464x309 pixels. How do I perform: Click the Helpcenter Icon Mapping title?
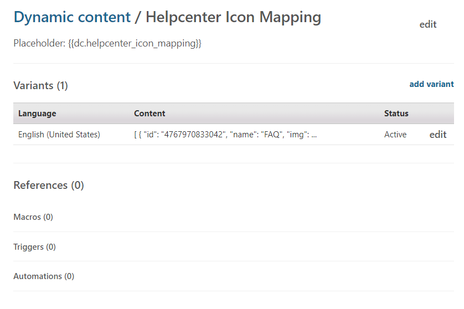coord(233,17)
